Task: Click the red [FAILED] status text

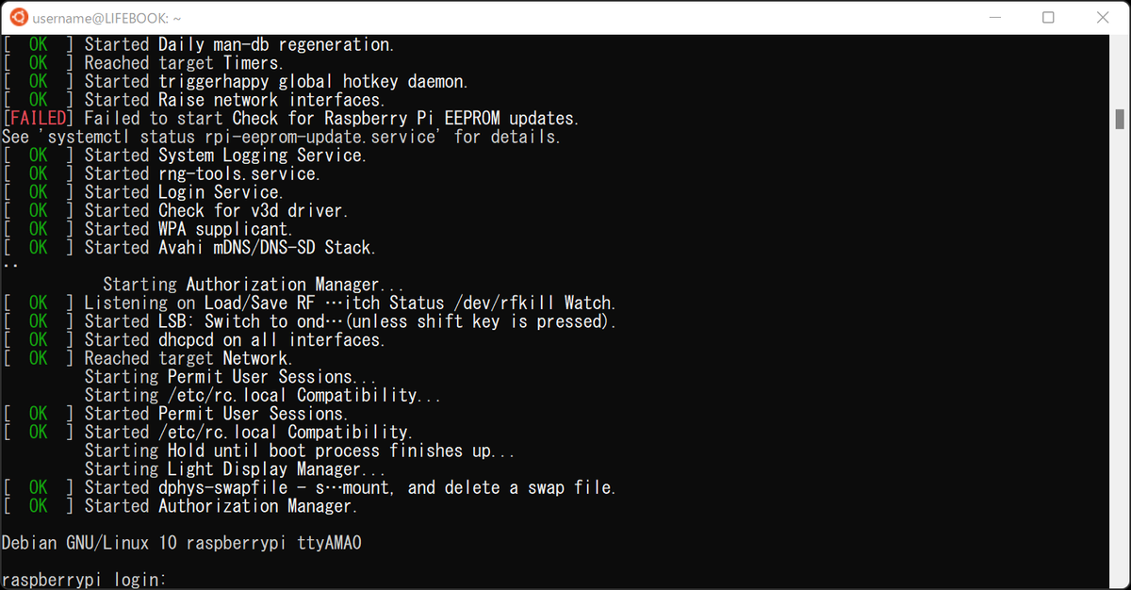Action: [x=37, y=118]
